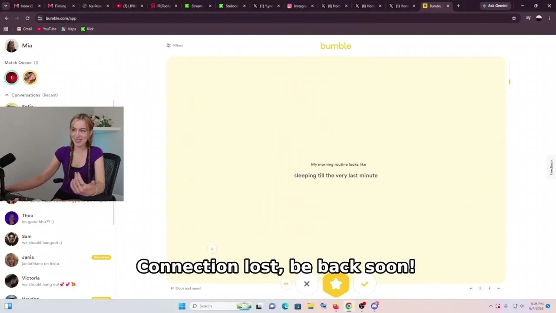Viewport: 556px width, 313px height.
Task: Open Firefox from the taskbar
Action: coord(336,306)
